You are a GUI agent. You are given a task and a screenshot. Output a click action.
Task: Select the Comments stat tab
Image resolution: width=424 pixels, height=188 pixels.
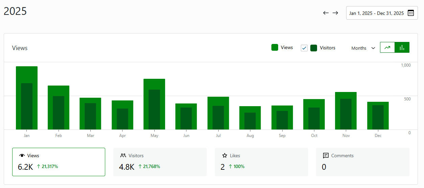pyautogui.click(x=362, y=162)
